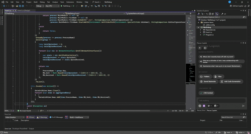Click the New Project toolbar icon
251x134 pixels.
13,6
